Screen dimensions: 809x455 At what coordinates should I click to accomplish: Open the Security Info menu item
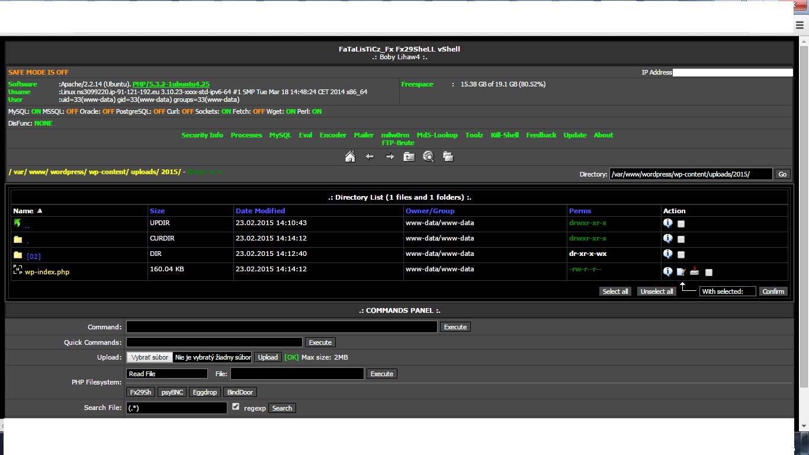tap(203, 135)
